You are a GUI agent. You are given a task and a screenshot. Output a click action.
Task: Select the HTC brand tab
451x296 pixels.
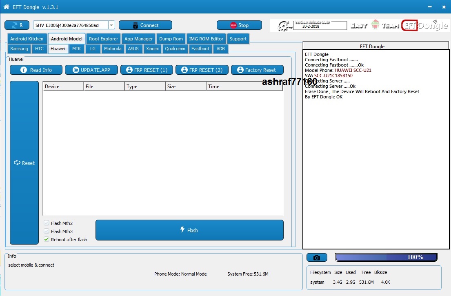pyautogui.click(x=39, y=49)
